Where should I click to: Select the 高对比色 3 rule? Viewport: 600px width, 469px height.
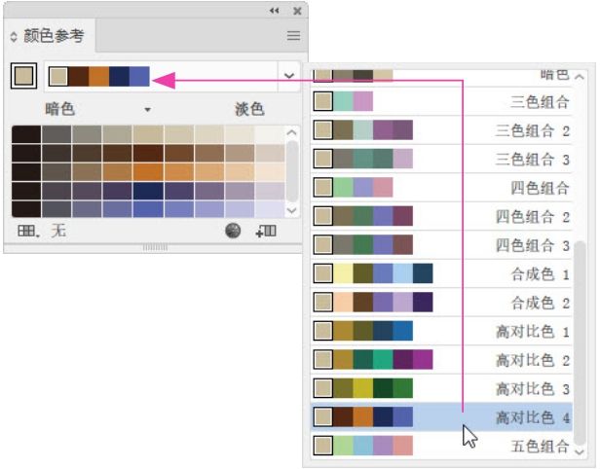tap(441, 388)
